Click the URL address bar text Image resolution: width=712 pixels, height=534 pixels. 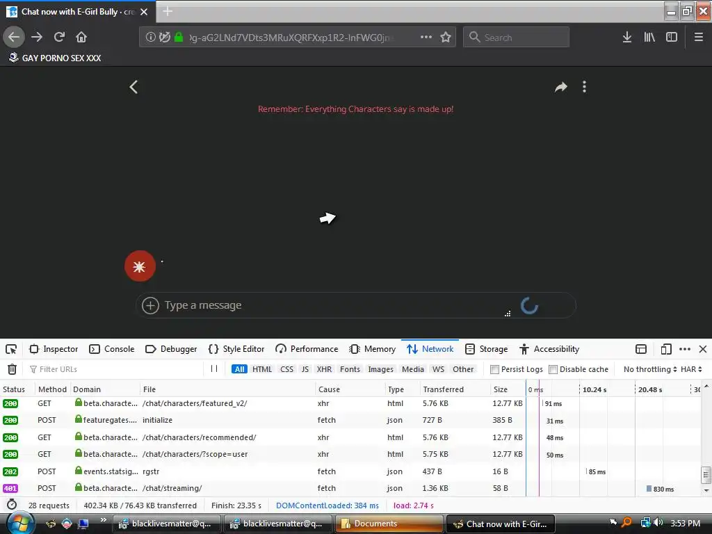291,38
